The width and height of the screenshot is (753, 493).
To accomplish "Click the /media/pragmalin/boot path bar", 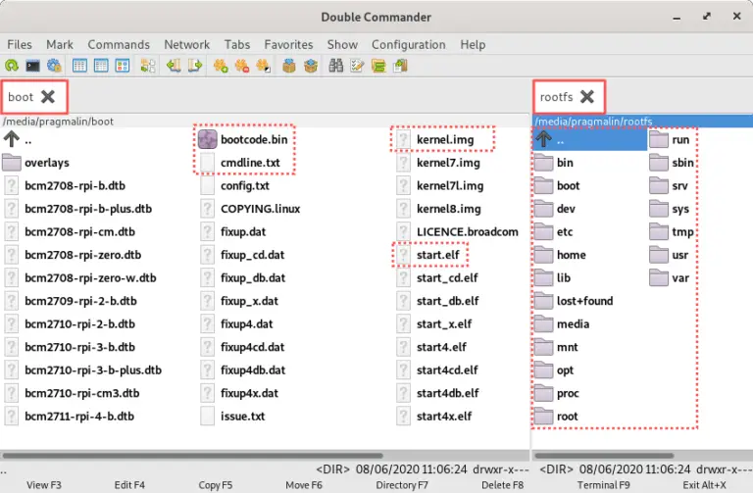I will tap(265, 121).
